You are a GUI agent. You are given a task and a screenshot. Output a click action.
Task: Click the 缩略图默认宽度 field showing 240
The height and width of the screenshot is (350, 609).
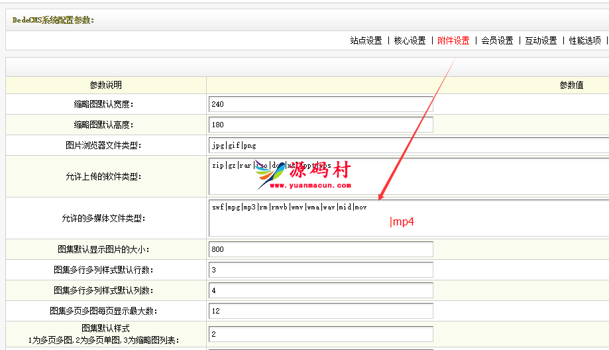(x=320, y=104)
